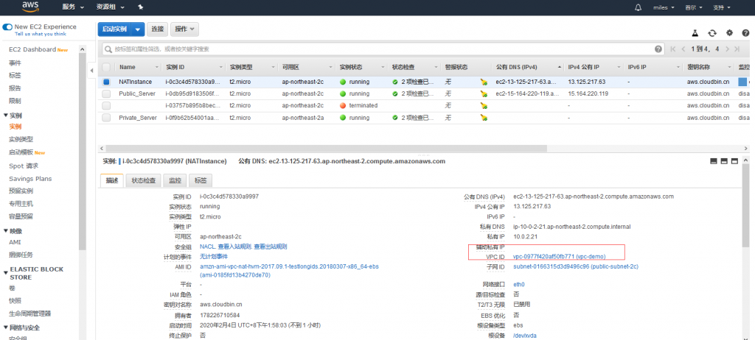Image resolution: width=755 pixels, height=340 pixels.
Task: Open the notifications bell
Action: coord(638,7)
